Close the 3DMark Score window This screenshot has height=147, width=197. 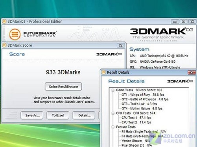point(121,45)
